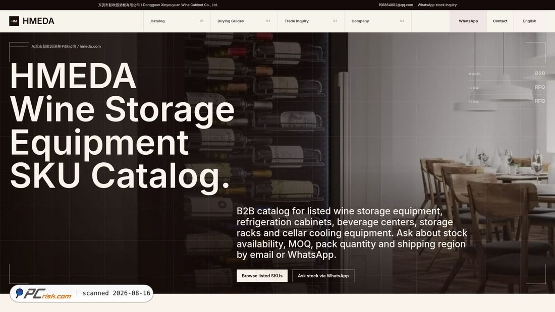This screenshot has width=555, height=312.
Task: Open WhatsApp stock inquiry top link
Action: [x=437, y=5]
